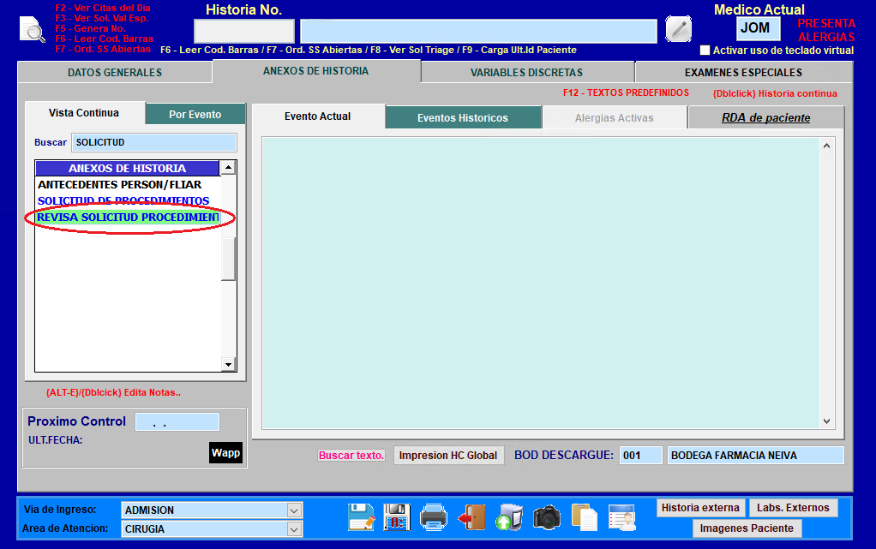Click the pencil edit icon near Historia
The image size is (876, 549).
pos(678,29)
